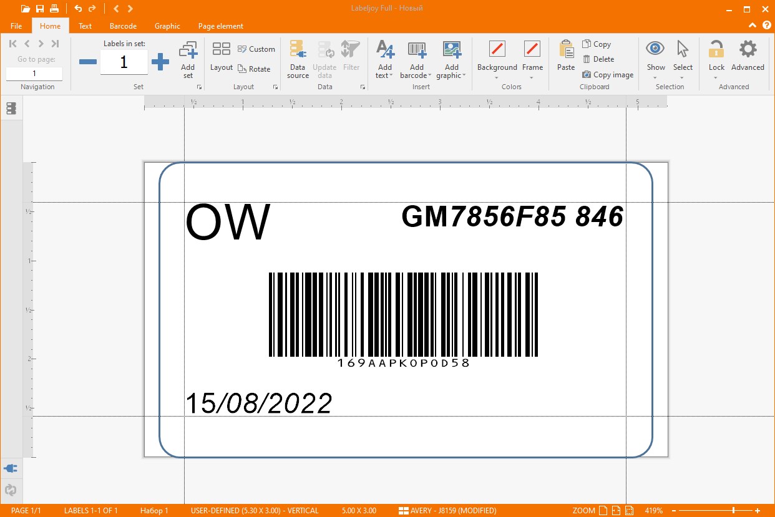Image resolution: width=775 pixels, height=517 pixels.
Task: Select the barcode on the label
Action: pos(403,319)
